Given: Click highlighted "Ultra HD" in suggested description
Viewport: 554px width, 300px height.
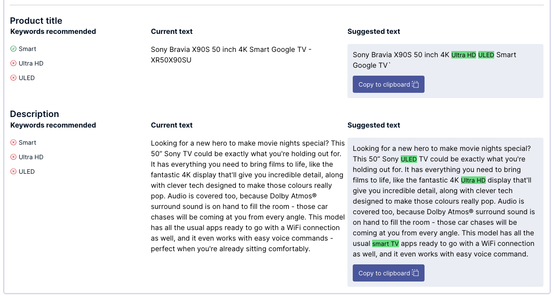Looking at the screenshot, I should coord(473,180).
